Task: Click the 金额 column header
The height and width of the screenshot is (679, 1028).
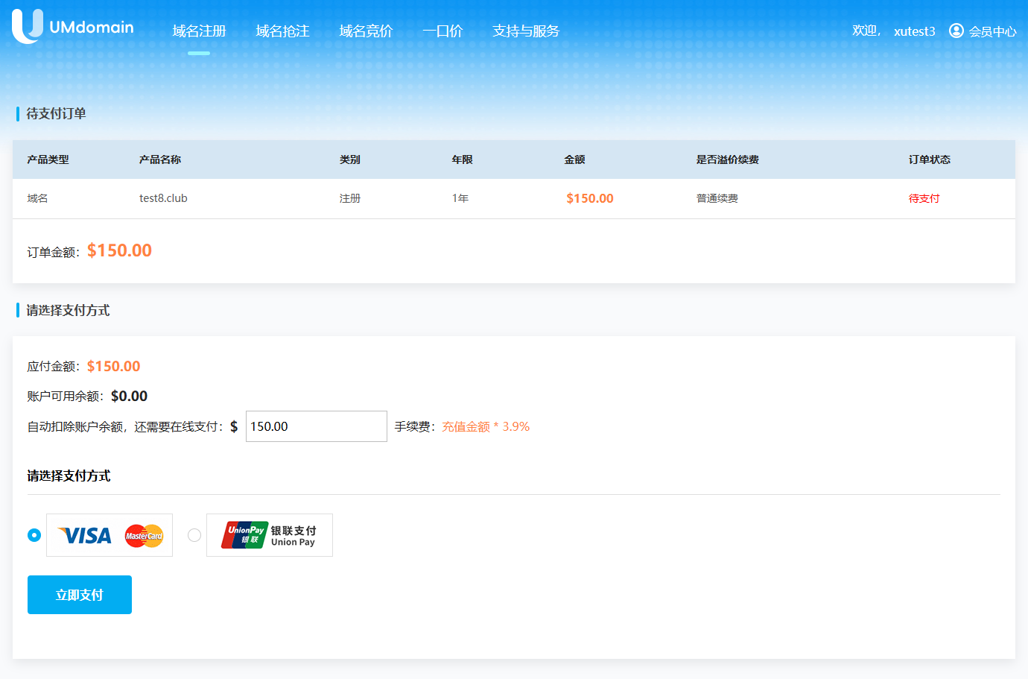Action: click(x=574, y=160)
